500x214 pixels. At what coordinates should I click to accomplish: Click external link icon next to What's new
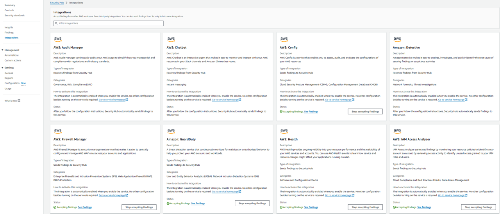tap(19, 101)
